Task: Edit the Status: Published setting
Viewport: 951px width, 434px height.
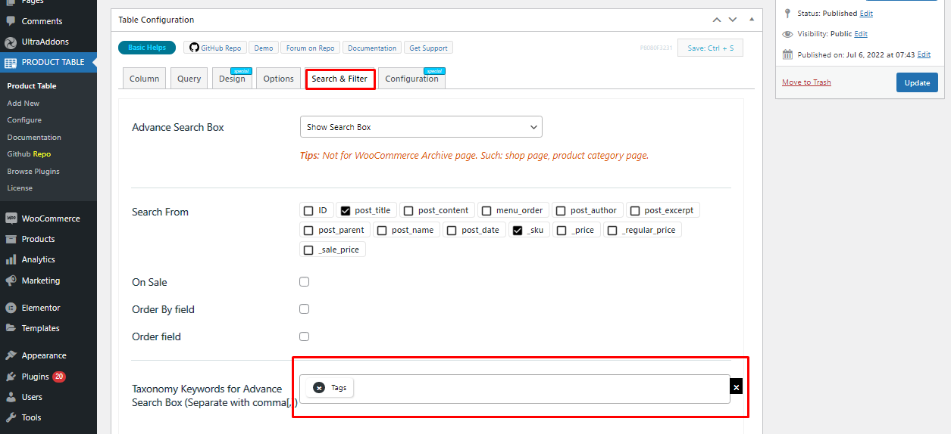Action: (866, 14)
